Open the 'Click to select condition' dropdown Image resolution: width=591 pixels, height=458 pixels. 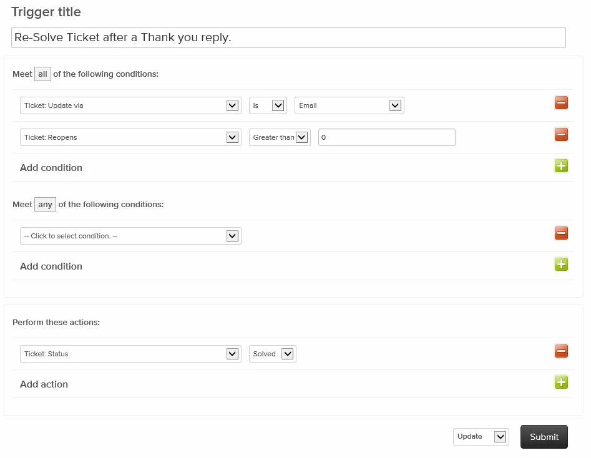tap(130, 236)
